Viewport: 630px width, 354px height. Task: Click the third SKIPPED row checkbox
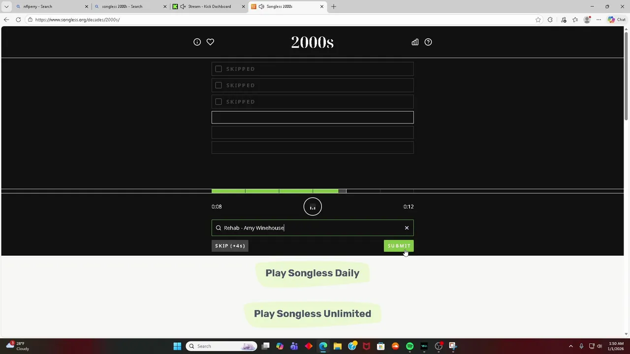click(219, 101)
